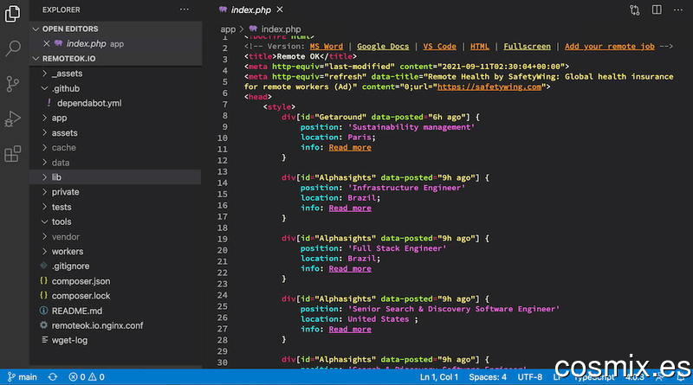
Task: Expand the private folder
Action: (61, 192)
